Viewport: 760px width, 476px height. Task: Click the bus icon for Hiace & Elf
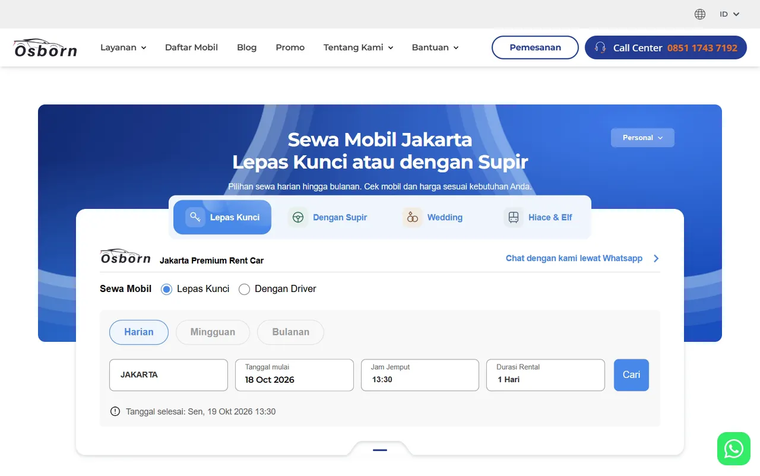click(x=514, y=217)
